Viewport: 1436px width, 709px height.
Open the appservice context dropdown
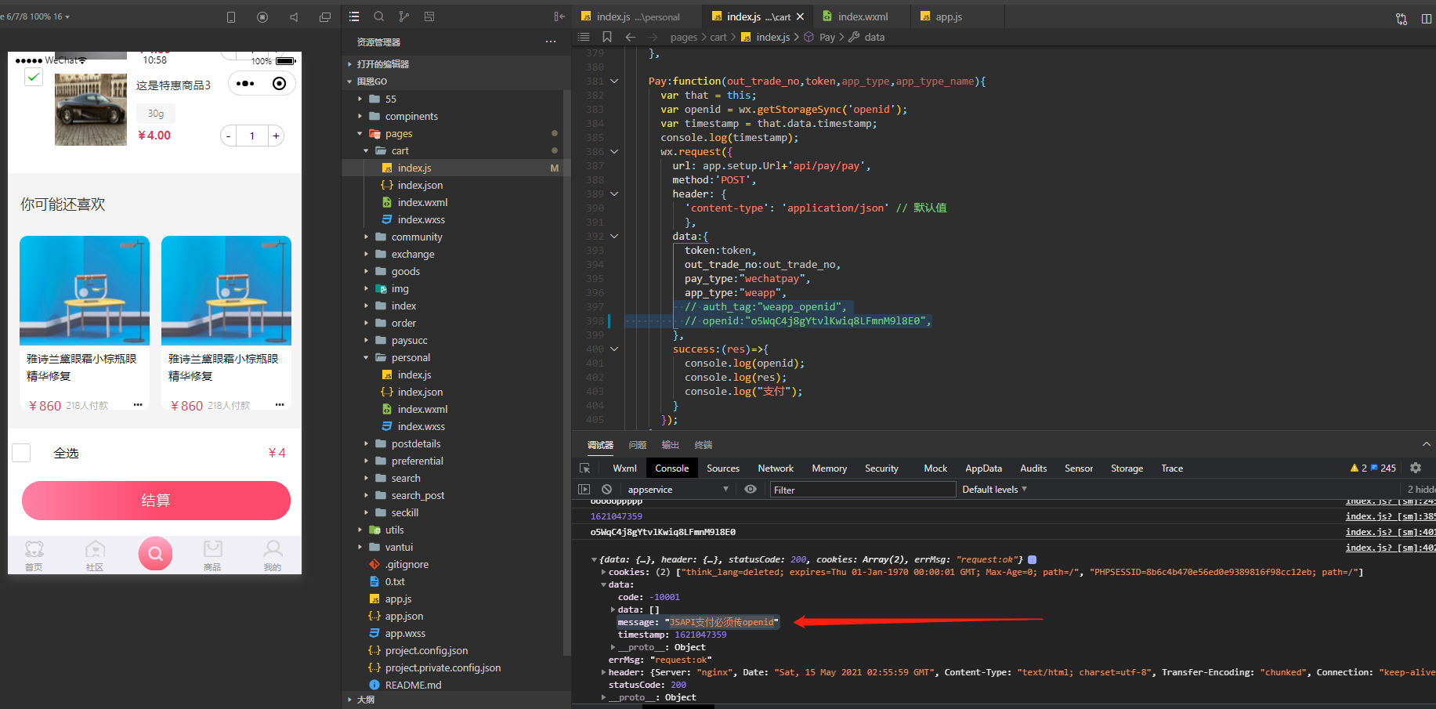[x=678, y=490]
